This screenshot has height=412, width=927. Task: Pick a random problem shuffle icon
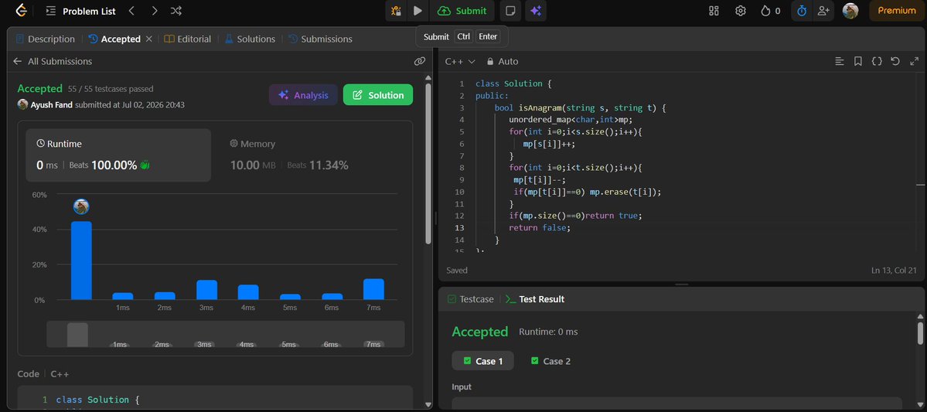176,11
